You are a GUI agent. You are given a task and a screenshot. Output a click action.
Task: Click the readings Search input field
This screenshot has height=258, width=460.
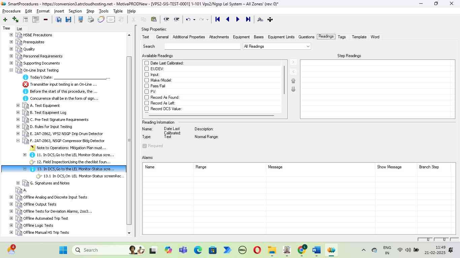202,46
